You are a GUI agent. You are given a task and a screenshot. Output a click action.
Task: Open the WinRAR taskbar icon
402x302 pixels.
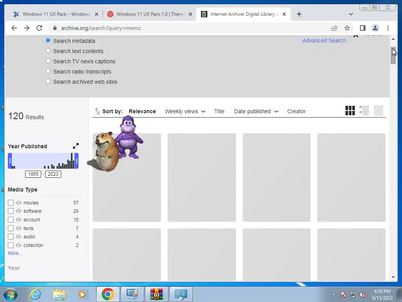[156, 294]
